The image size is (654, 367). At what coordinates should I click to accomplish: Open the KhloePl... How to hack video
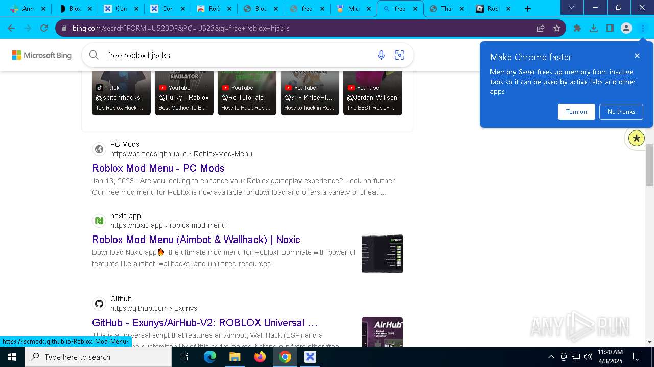click(x=310, y=93)
